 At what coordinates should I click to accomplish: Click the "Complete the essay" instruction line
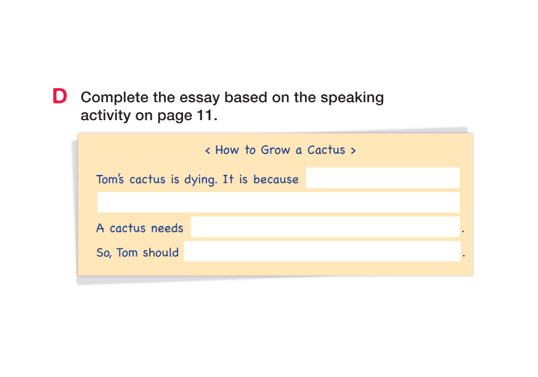coord(232,97)
